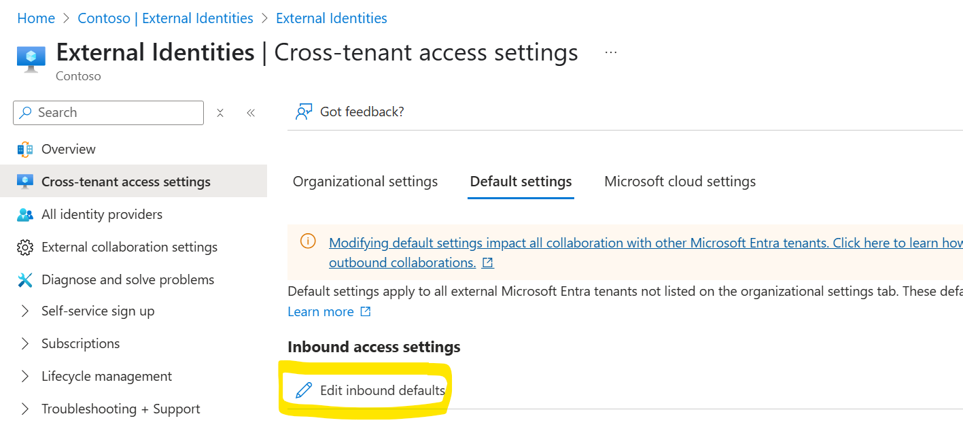Clear the search box using the x icon
963x427 pixels.
(220, 112)
